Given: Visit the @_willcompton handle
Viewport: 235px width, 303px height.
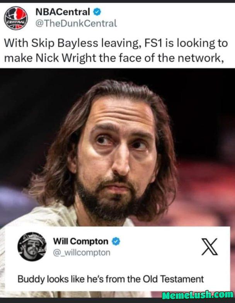Looking at the screenshot, I should click(x=82, y=253).
